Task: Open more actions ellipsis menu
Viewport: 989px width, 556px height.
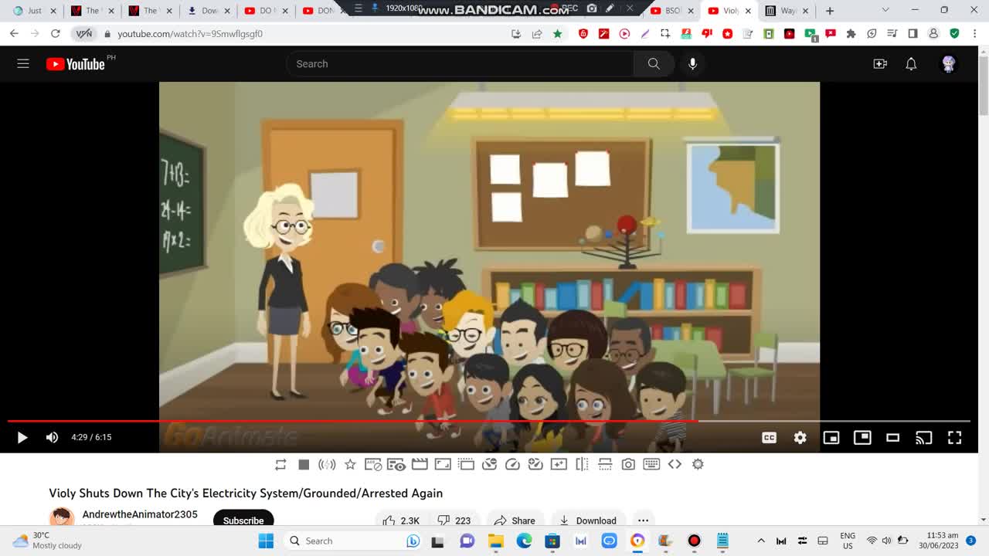Action: 643,520
